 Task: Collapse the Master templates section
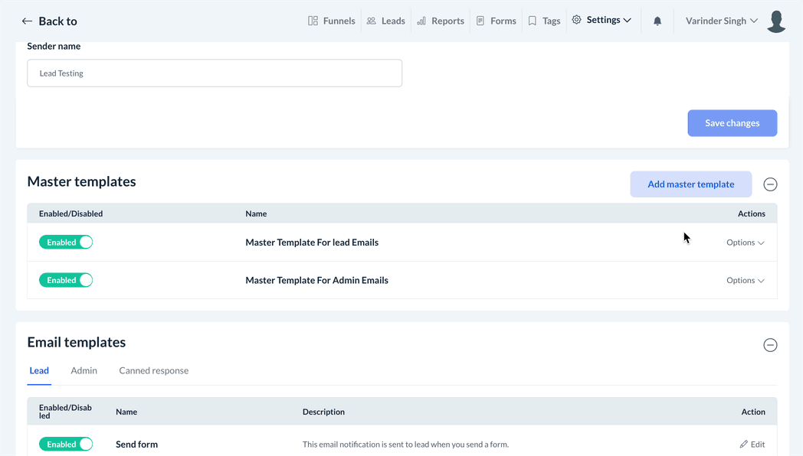tap(770, 184)
